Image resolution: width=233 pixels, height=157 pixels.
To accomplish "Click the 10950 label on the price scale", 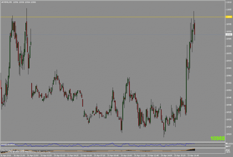I will [229, 90].
